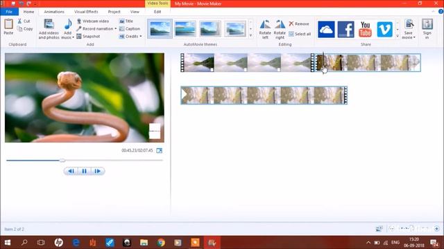444x249 pixels.
Task: Open Add videos and photos
Action: tap(49, 29)
